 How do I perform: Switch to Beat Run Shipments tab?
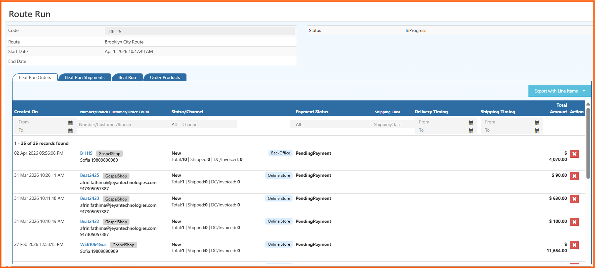click(x=85, y=77)
